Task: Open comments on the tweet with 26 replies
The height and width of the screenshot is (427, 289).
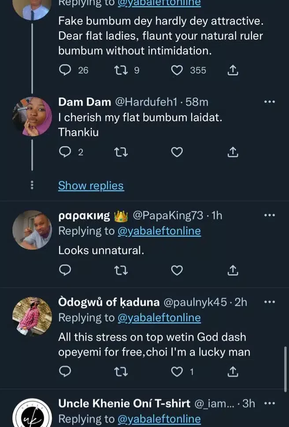Action: tap(65, 70)
